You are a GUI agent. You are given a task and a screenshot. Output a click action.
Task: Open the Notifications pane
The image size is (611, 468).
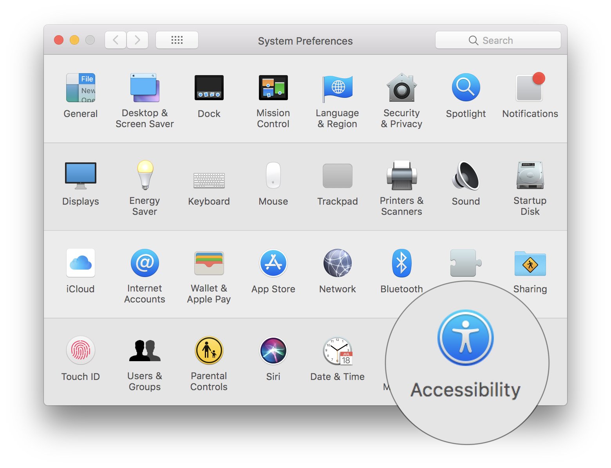tap(530, 88)
